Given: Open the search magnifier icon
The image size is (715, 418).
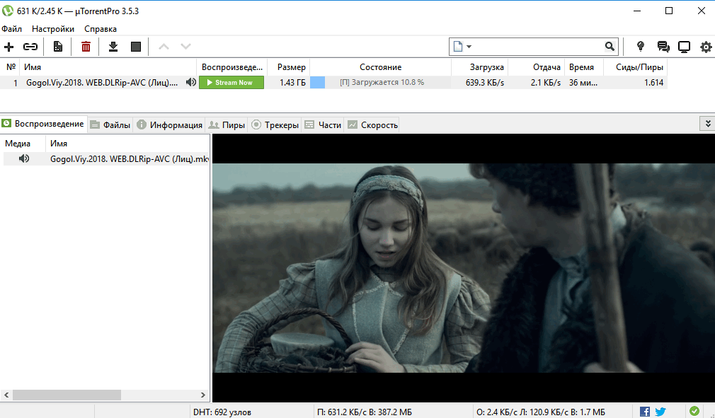Looking at the screenshot, I should (610, 47).
